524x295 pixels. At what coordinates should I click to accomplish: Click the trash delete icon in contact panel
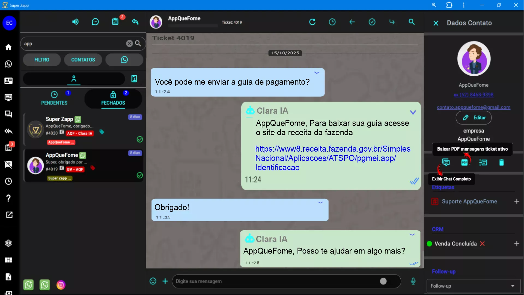click(x=502, y=163)
